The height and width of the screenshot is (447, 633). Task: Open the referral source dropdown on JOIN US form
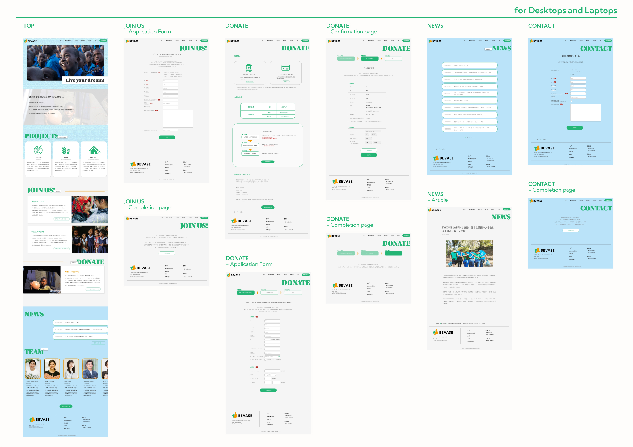tap(171, 130)
